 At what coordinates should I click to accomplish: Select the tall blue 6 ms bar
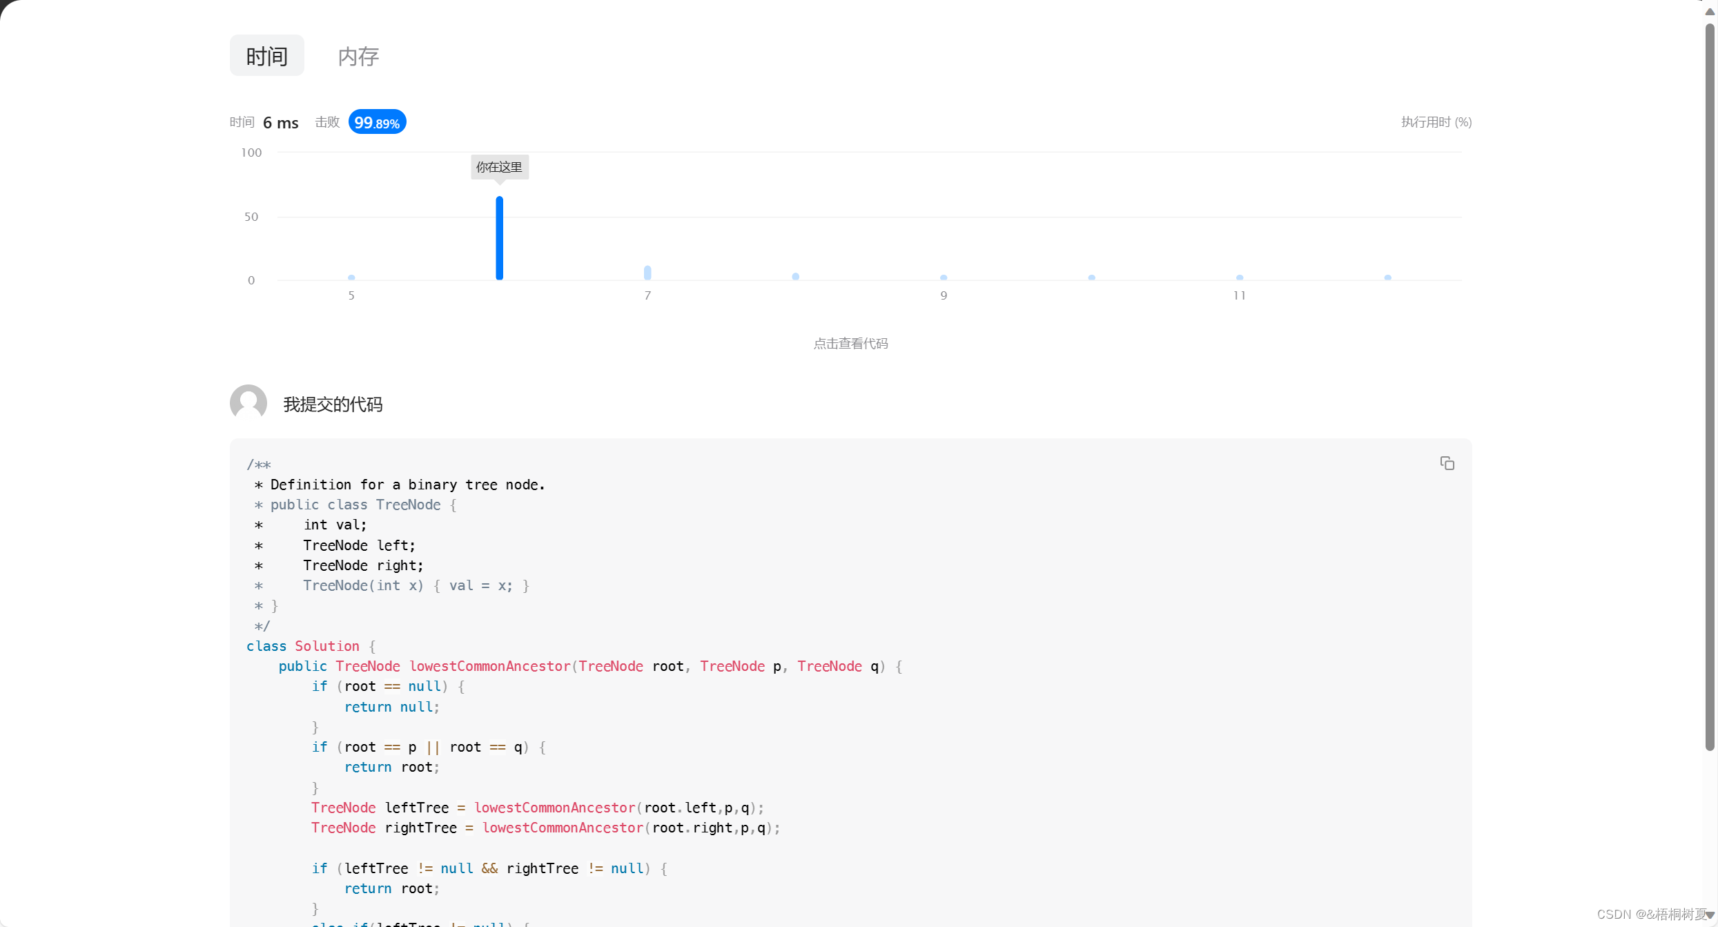pos(499,238)
